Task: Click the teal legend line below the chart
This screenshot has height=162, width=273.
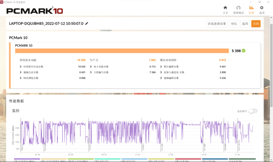Action: [107, 159]
